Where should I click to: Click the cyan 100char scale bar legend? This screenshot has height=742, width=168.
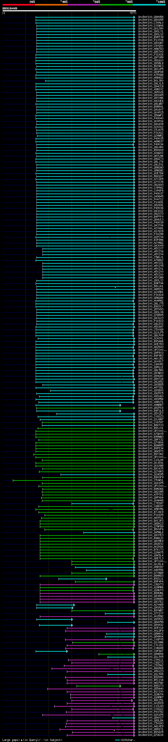click(x=117, y=740)
